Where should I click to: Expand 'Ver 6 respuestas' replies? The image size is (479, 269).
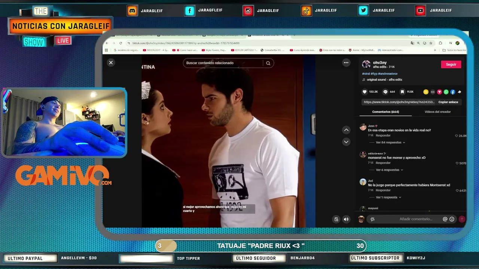(389, 170)
